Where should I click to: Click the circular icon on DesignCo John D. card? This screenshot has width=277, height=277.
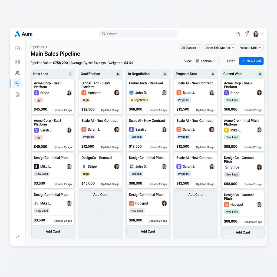(131, 166)
